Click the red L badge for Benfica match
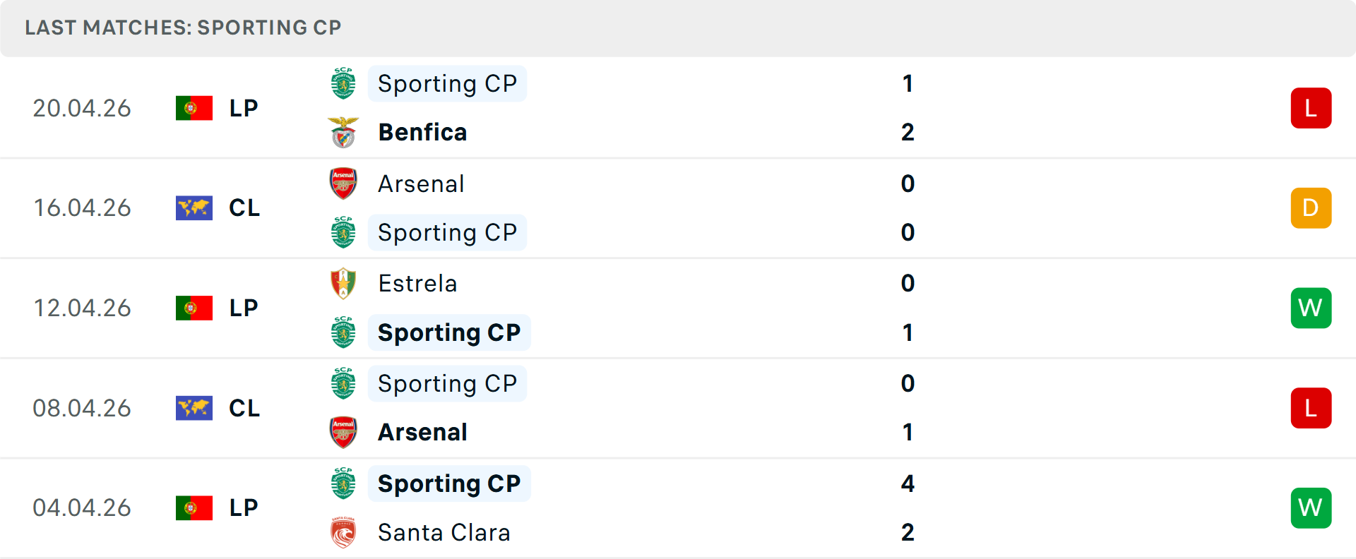The height and width of the screenshot is (559, 1356). (1311, 108)
